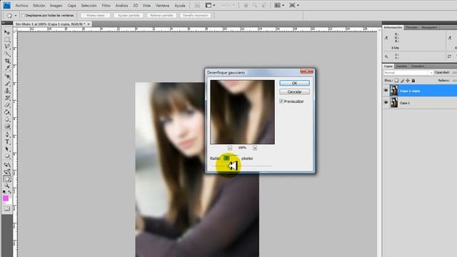This screenshot has width=457, height=257.
Task: Select the Rectangular Marquee tool
Action: tap(7, 39)
